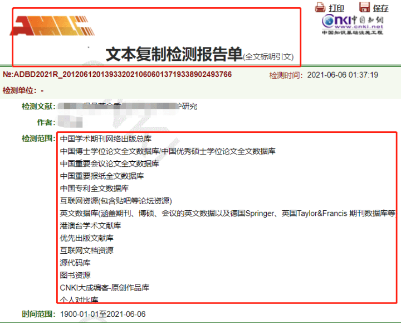Click the 时间范围 label
The width and height of the screenshot is (401, 323).
click(38, 314)
